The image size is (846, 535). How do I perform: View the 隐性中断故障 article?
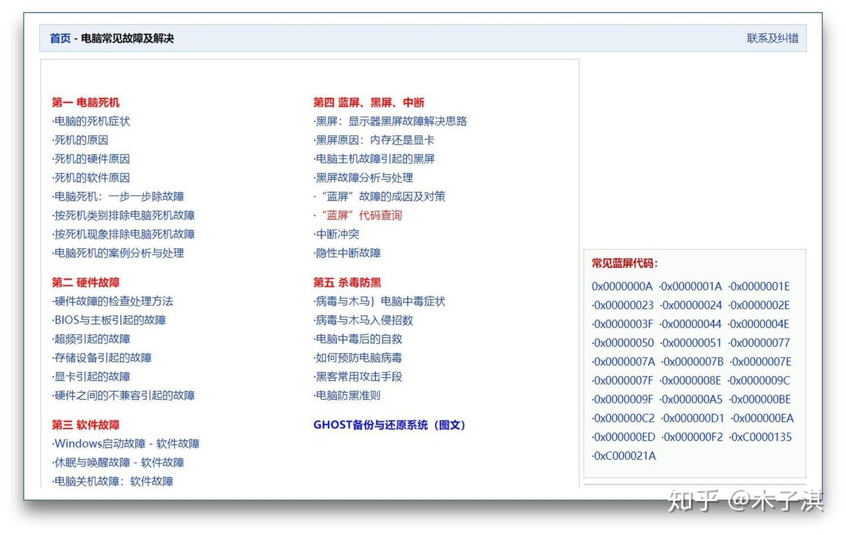348,253
